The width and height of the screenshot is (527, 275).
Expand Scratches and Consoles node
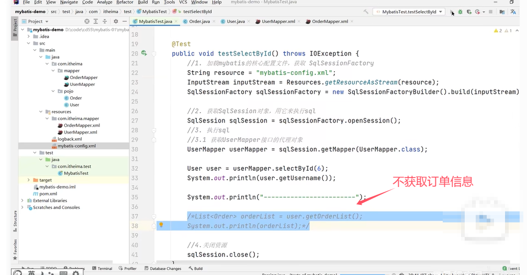click(x=23, y=207)
